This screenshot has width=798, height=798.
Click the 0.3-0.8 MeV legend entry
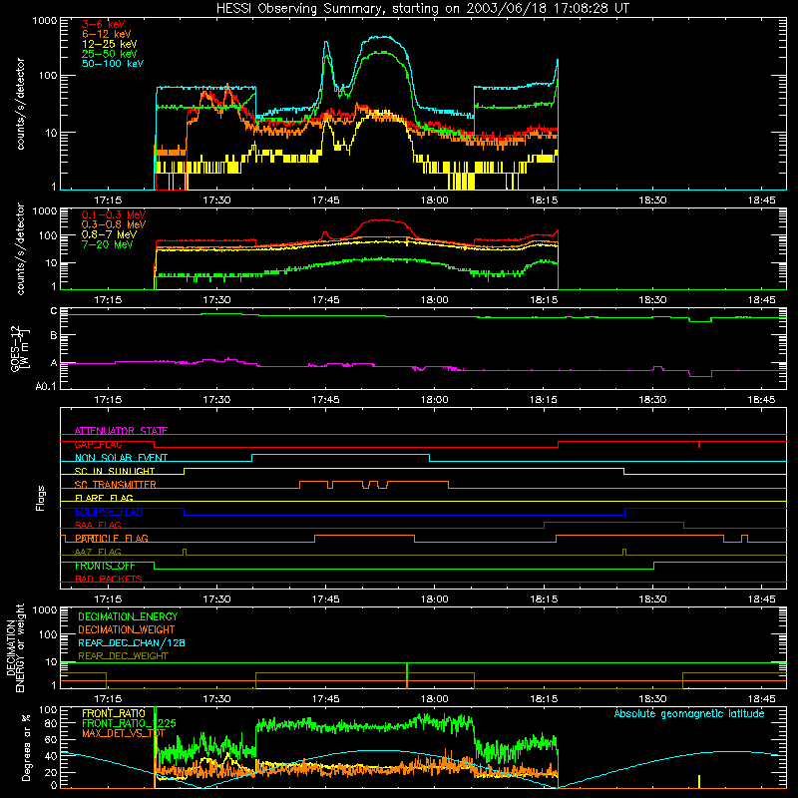(x=114, y=224)
